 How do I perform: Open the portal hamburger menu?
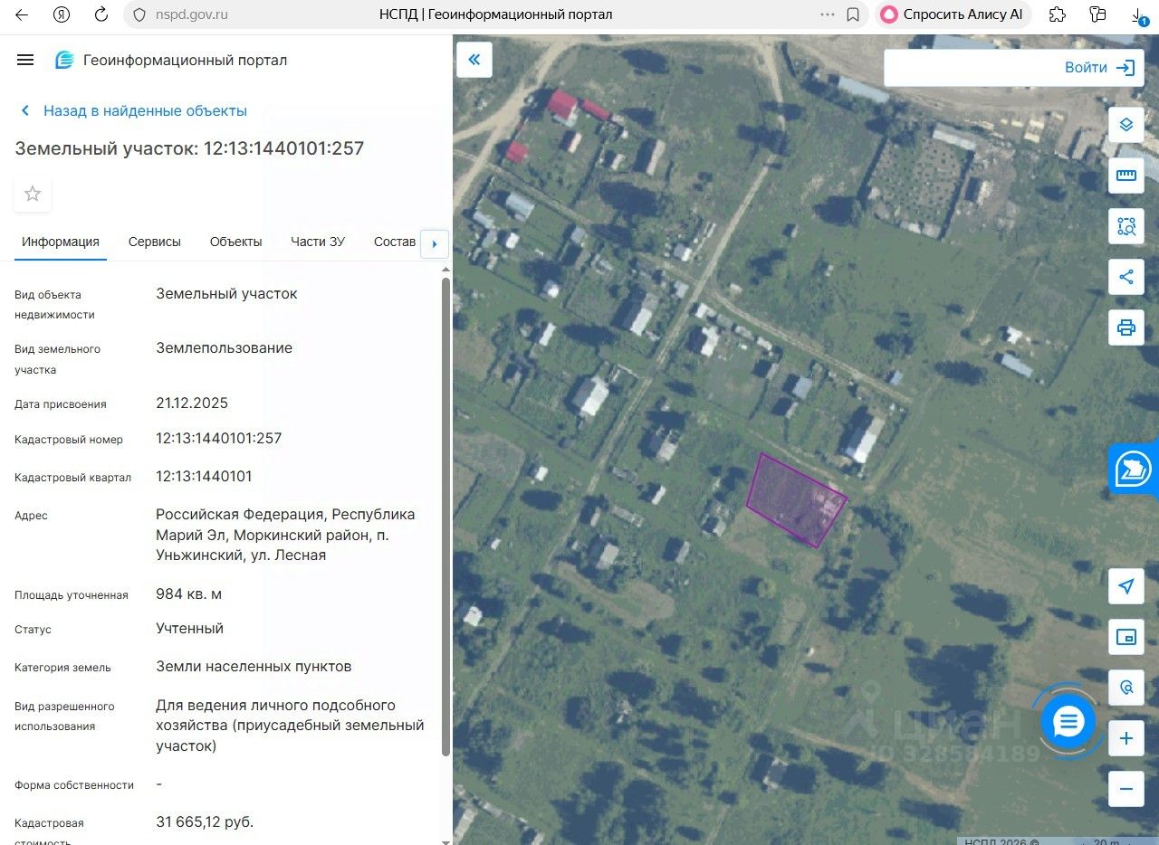pos(25,60)
